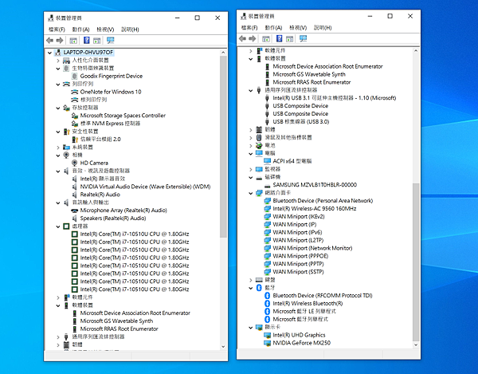Expand batteries category in right window
The width and height of the screenshot is (478, 374).
tap(251, 146)
